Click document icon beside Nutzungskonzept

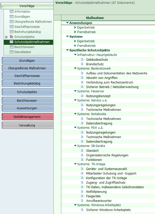[x=82, y=96]
